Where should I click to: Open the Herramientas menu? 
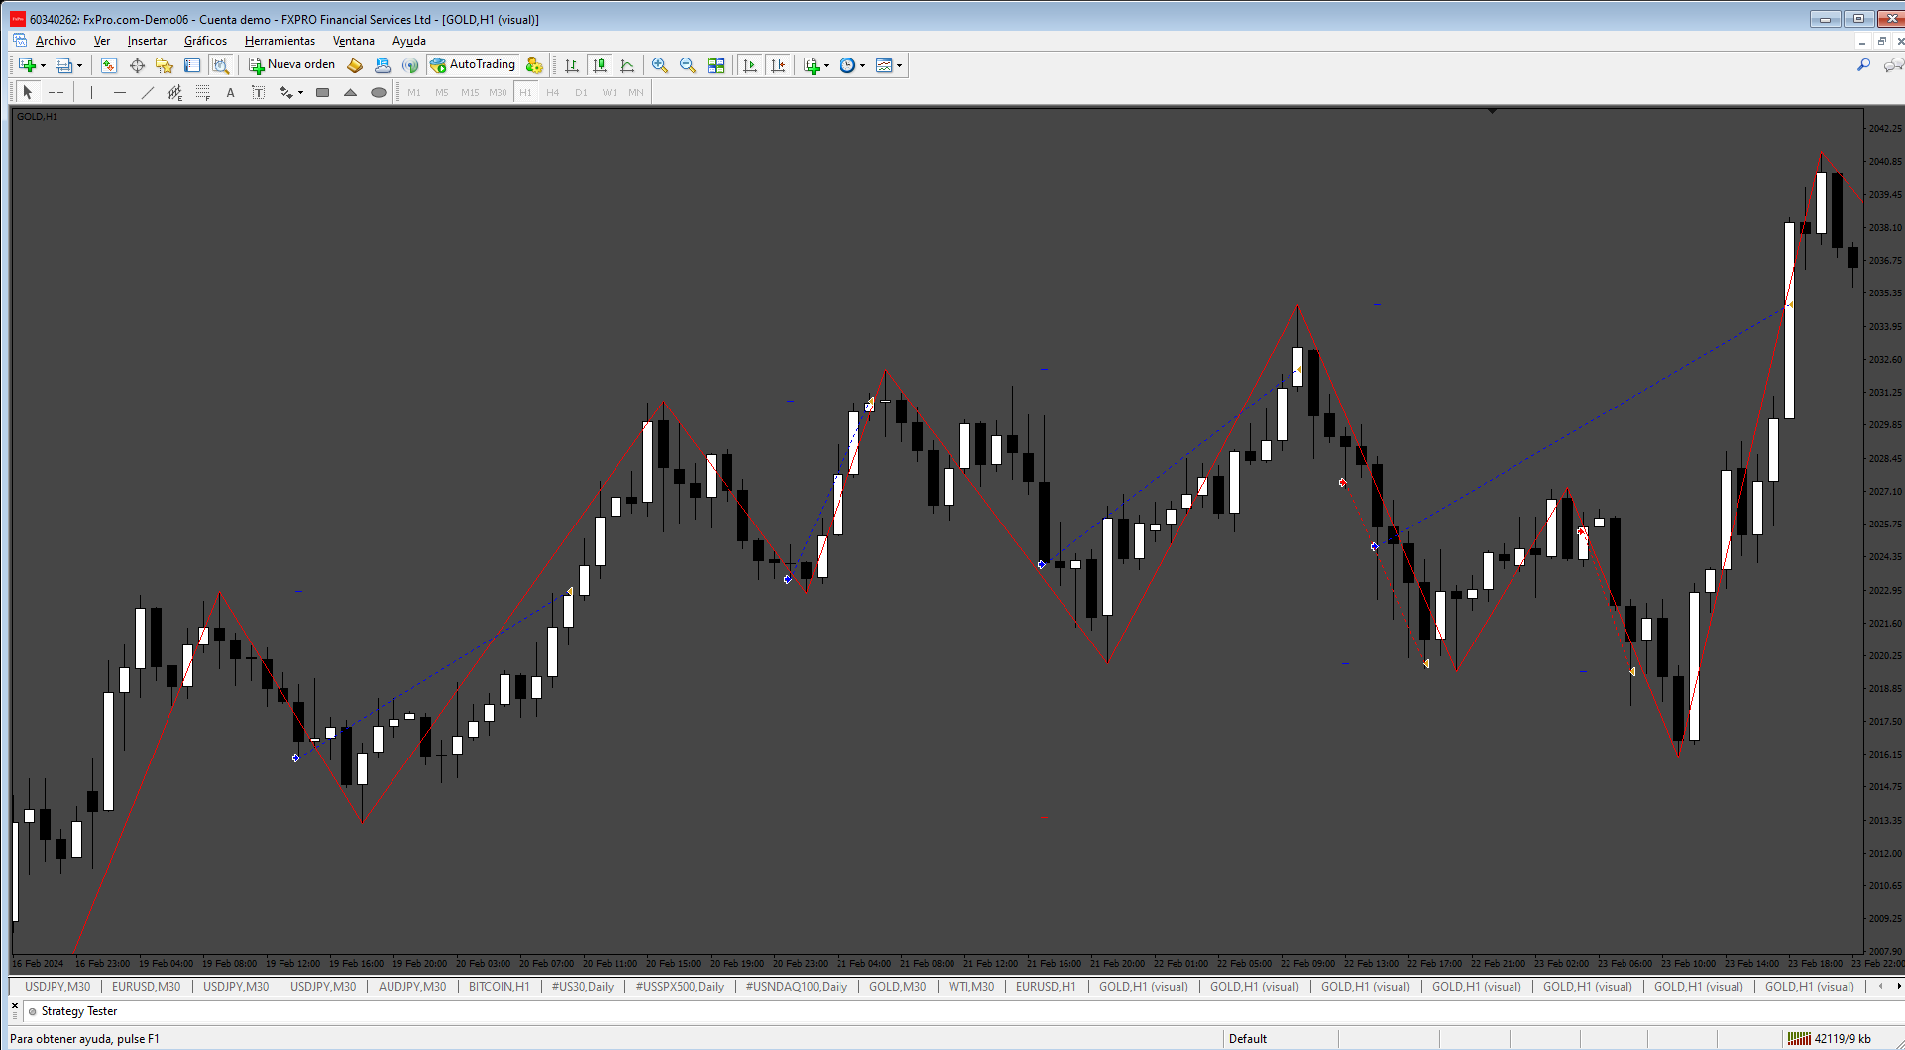click(x=280, y=41)
